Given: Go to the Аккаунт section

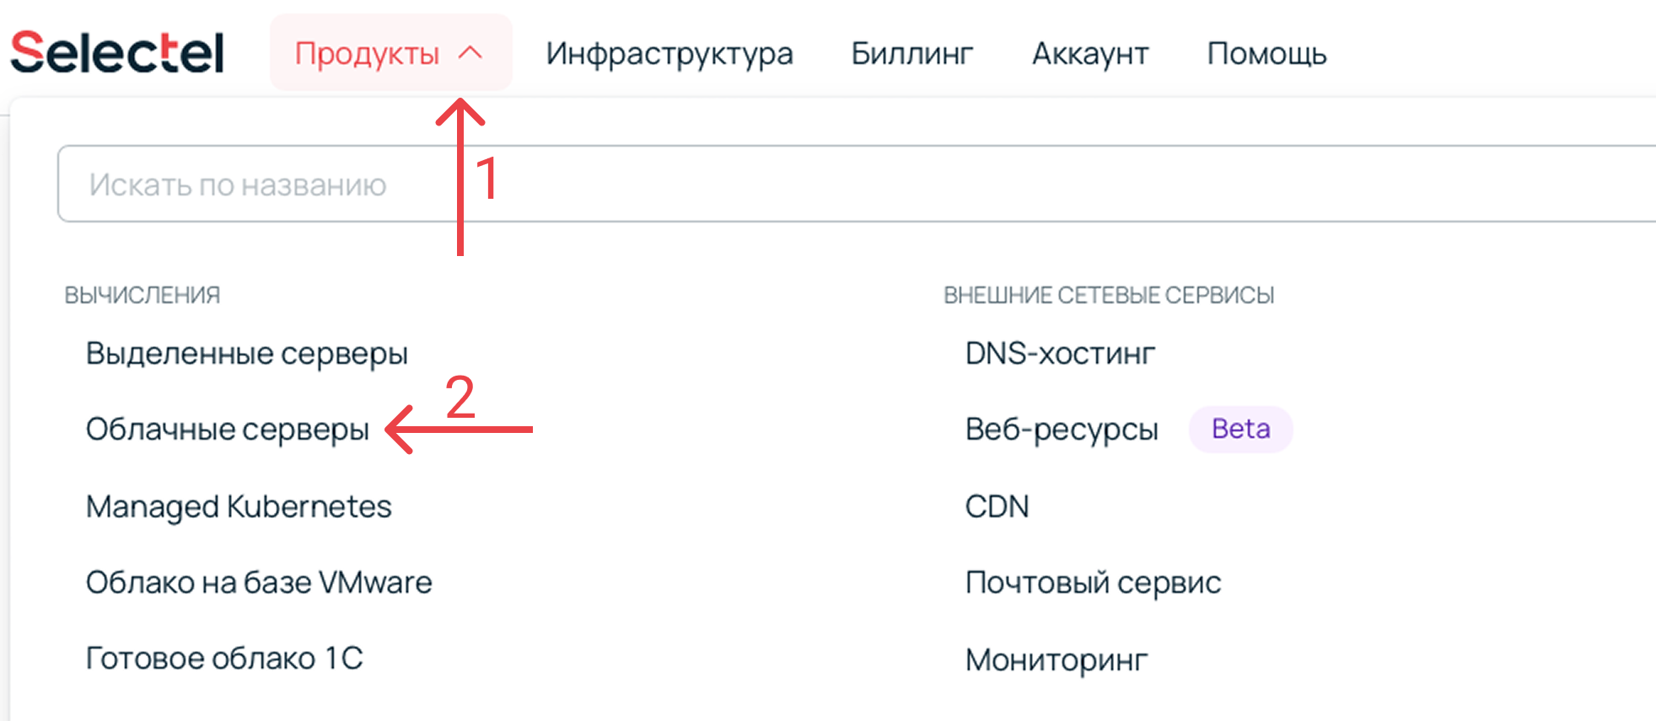Looking at the screenshot, I should 1089,53.
